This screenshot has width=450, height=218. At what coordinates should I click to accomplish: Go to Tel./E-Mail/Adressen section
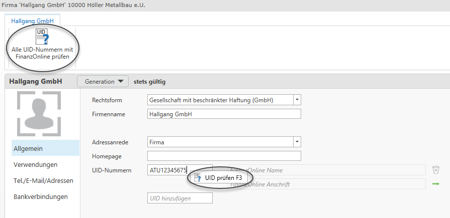[43, 180]
